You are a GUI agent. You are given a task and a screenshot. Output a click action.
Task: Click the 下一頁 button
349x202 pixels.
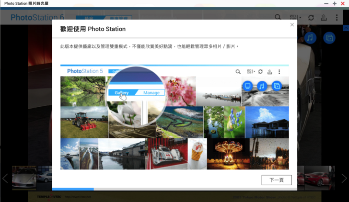click(x=277, y=180)
